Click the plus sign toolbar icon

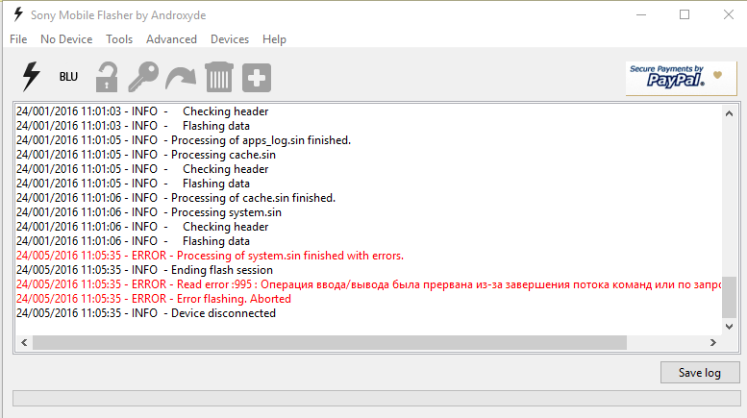pyautogui.click(x=257, y=78)
